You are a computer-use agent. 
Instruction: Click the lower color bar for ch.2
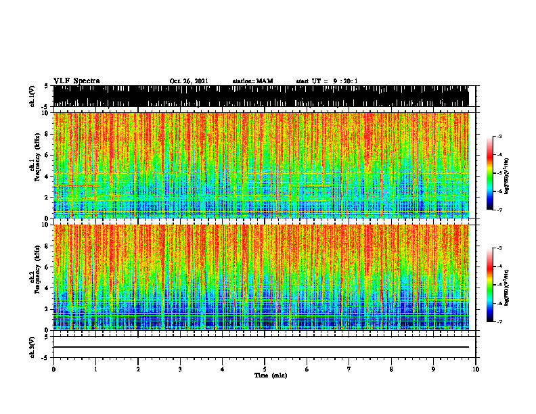pyautogui.click(x=489, y=285)
